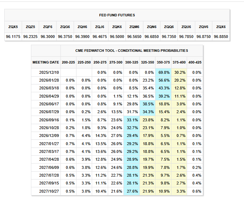Select the ZQH6 price value 96.3900

pos(83,37)
